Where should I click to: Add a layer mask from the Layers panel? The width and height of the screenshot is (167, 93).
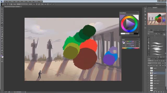[154, 92]
